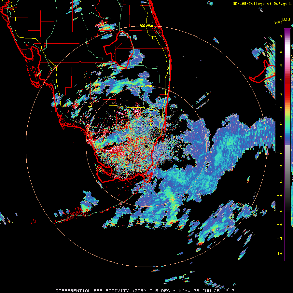Click the "-2" value on the color scale
This screenshot has width=293, height=293.
coord(280,167)
